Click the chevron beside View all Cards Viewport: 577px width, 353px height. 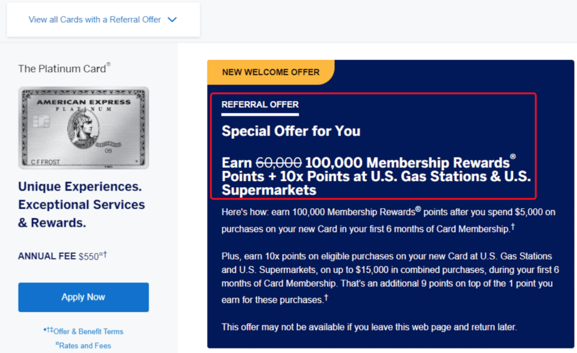click(172, 20)
